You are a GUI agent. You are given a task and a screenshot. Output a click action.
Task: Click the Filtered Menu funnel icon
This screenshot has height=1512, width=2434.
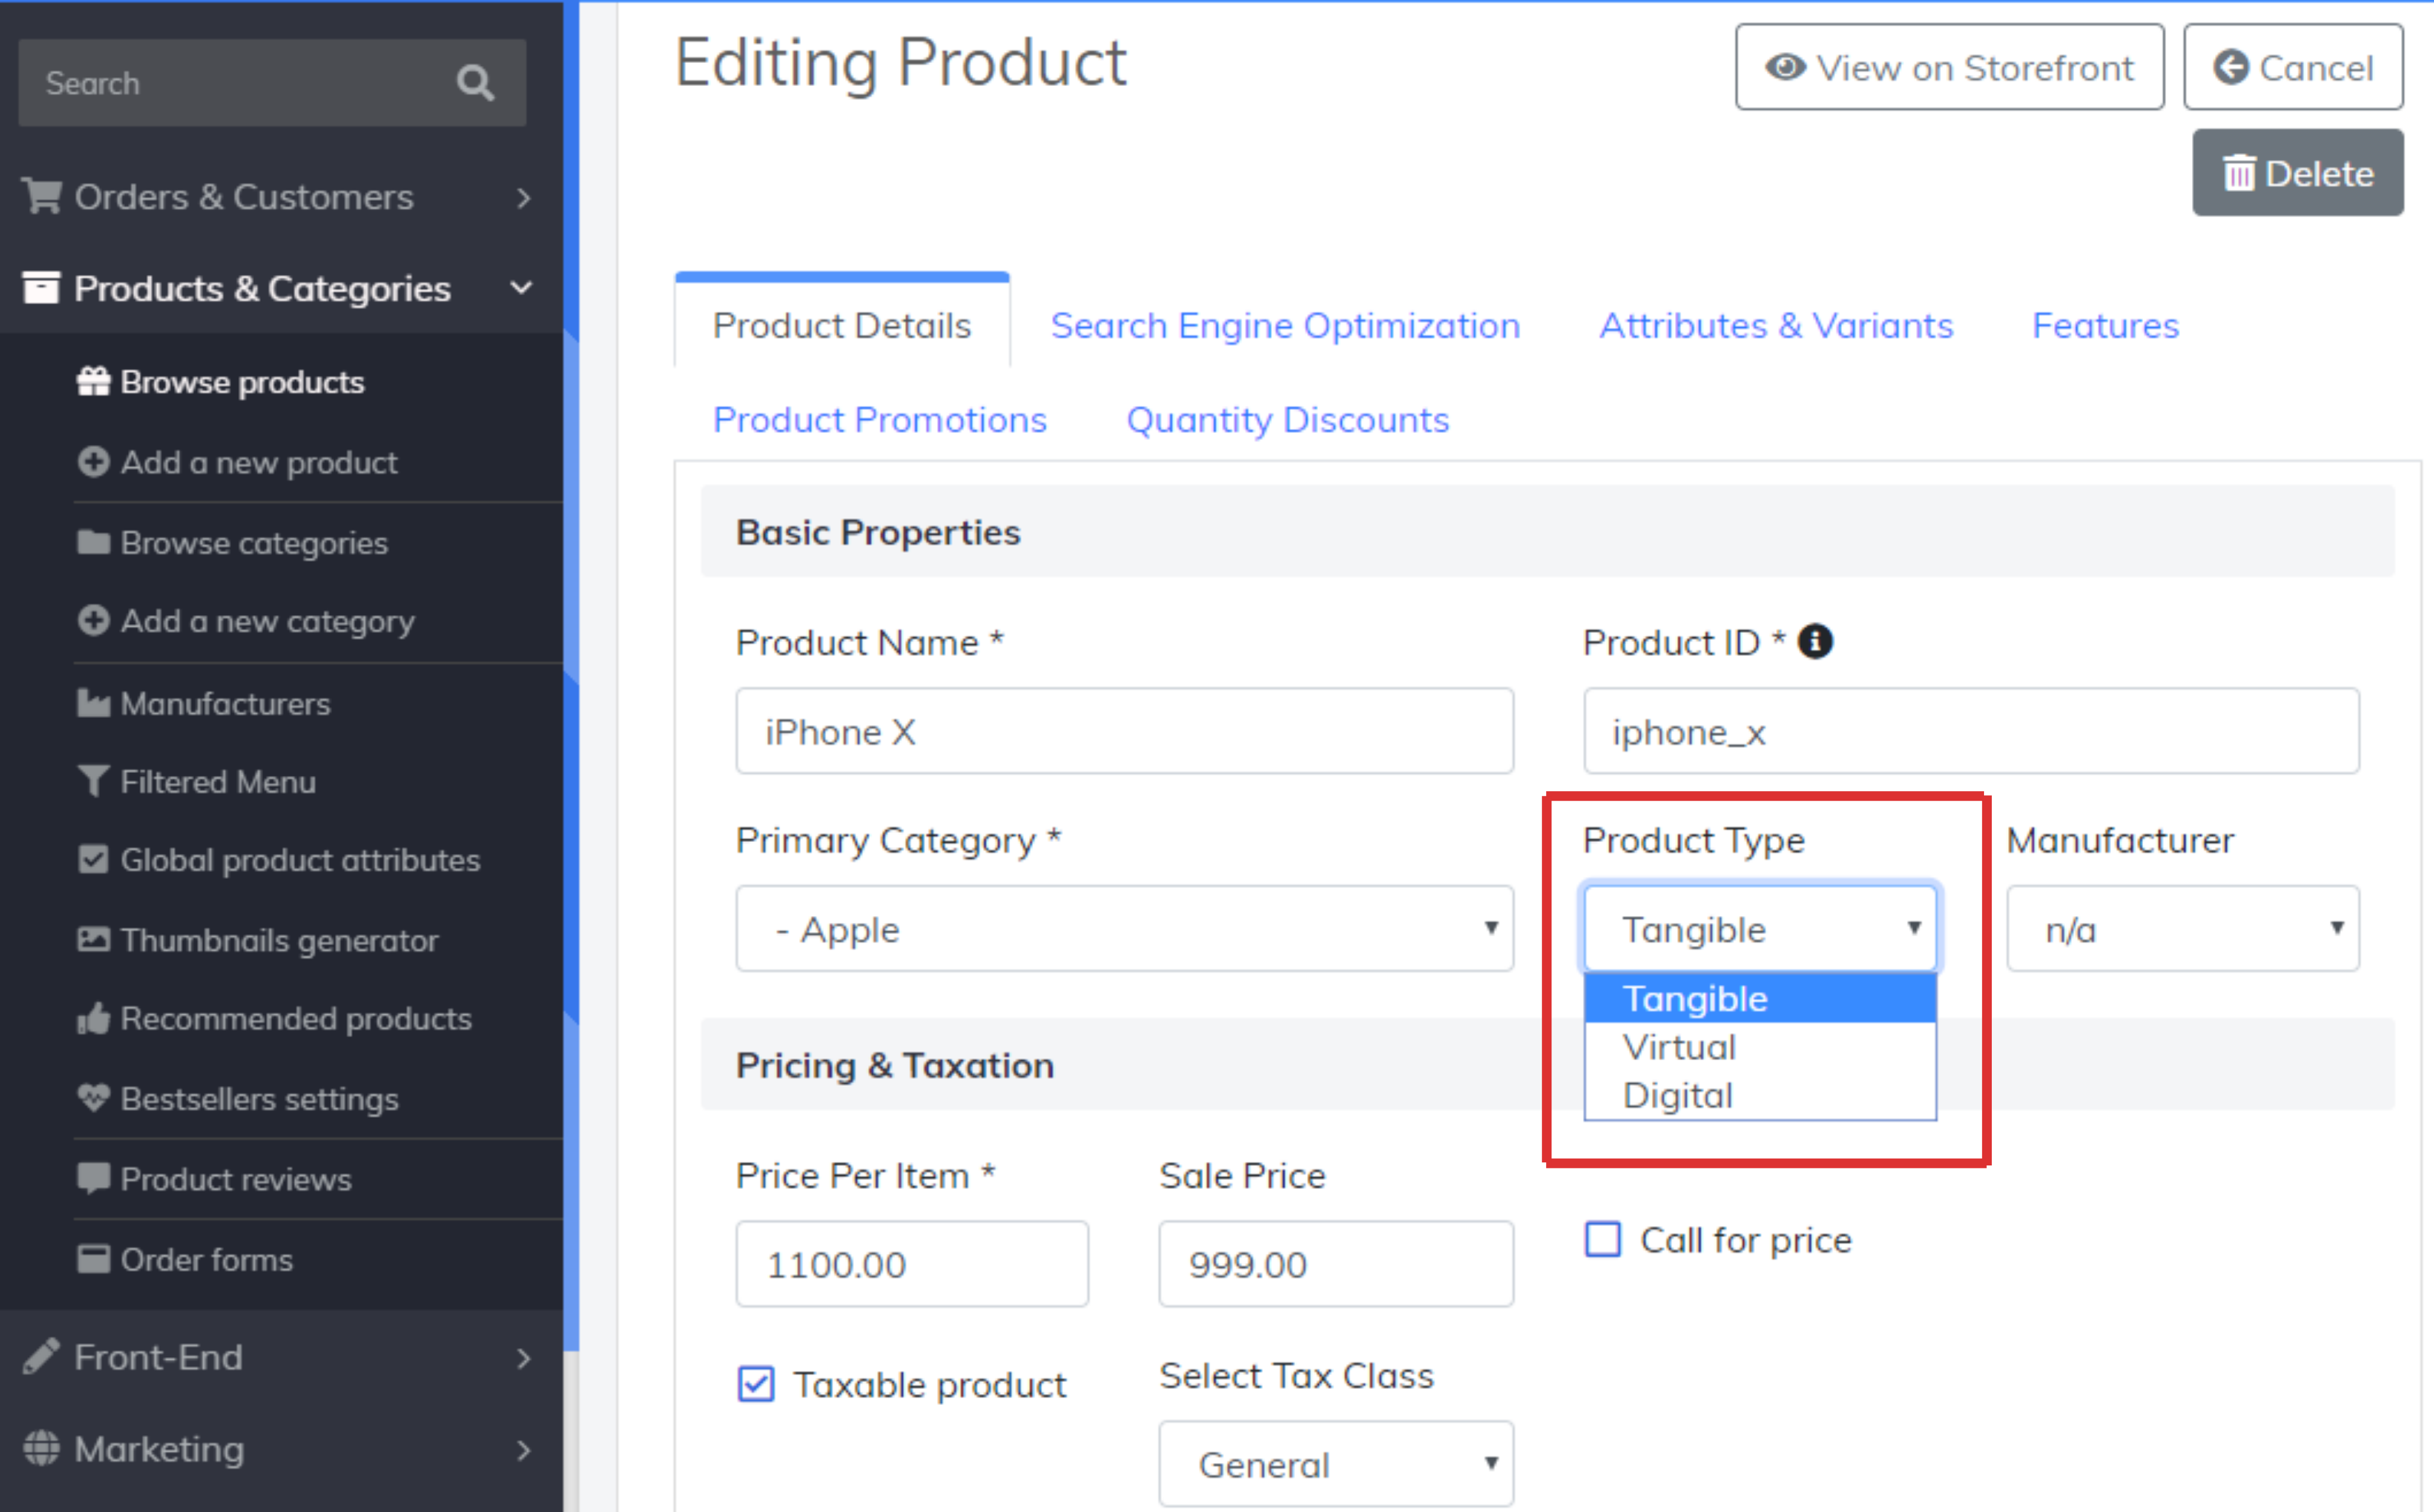point(93,781)
